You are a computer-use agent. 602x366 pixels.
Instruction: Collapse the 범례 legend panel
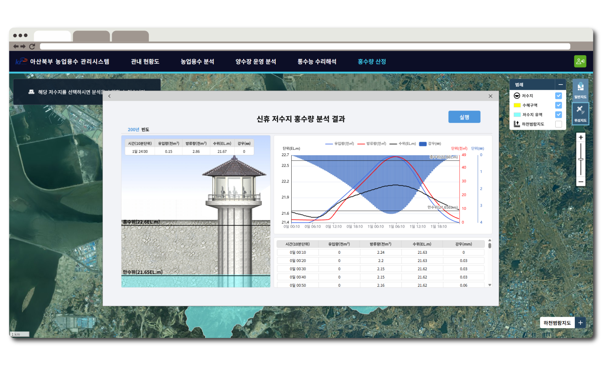561,85
